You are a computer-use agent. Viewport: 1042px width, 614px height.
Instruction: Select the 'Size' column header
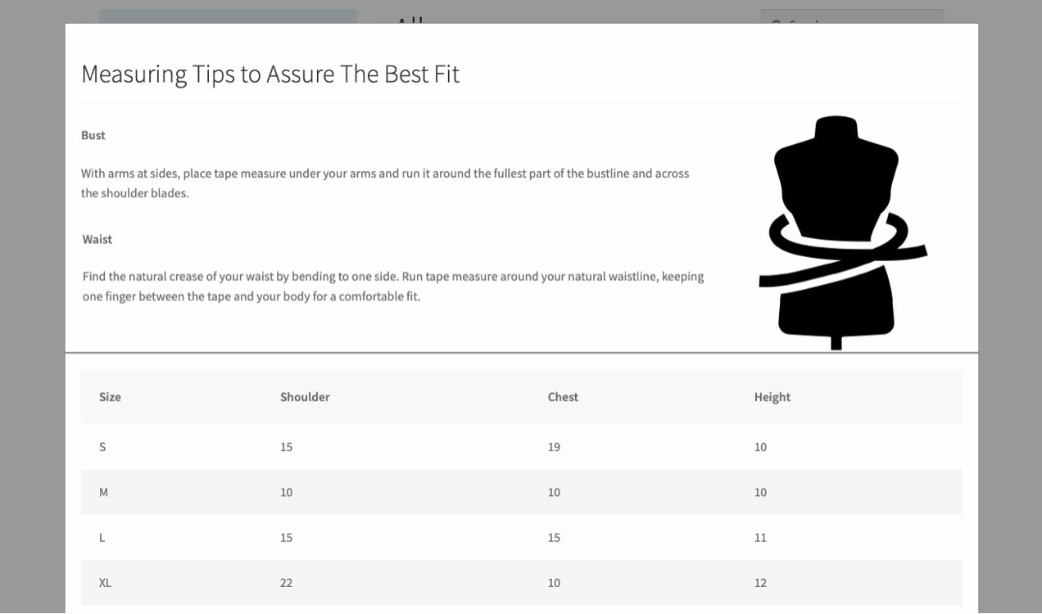110,397
